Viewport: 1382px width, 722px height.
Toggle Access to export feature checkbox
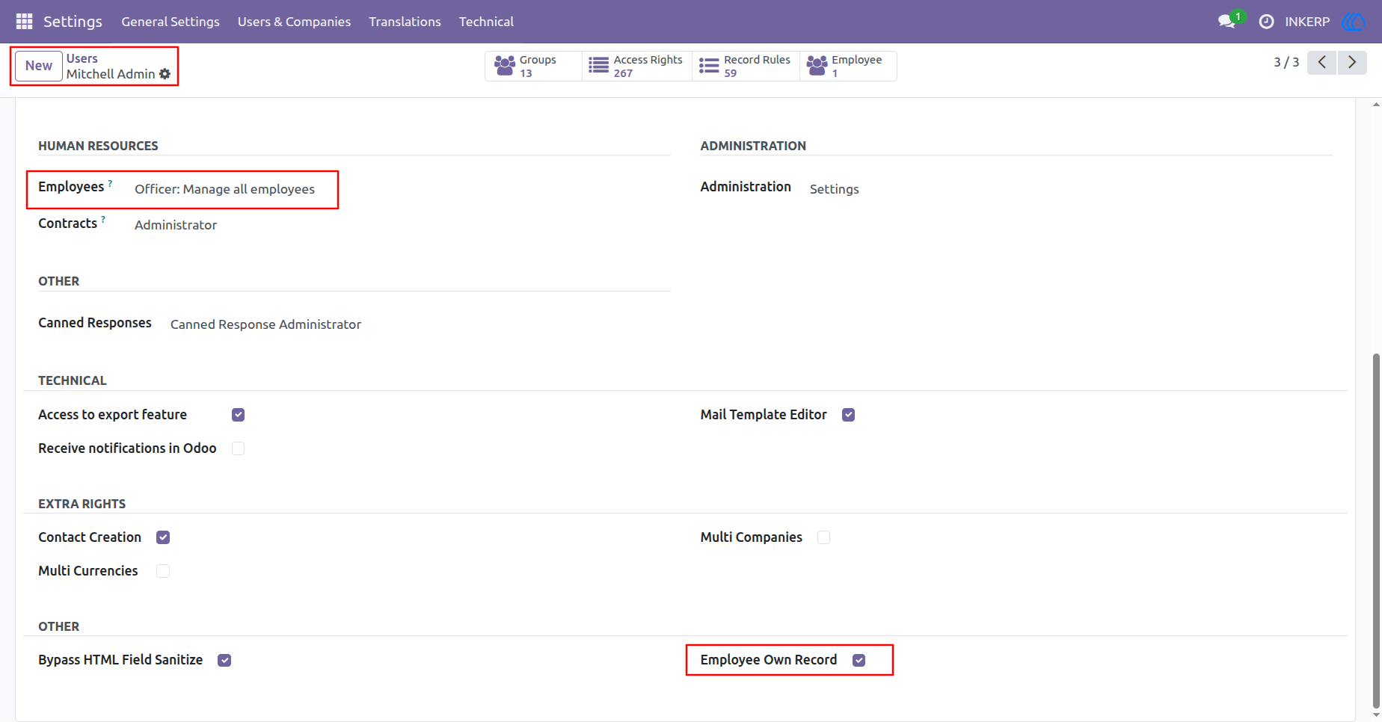(x=239, y=415)
